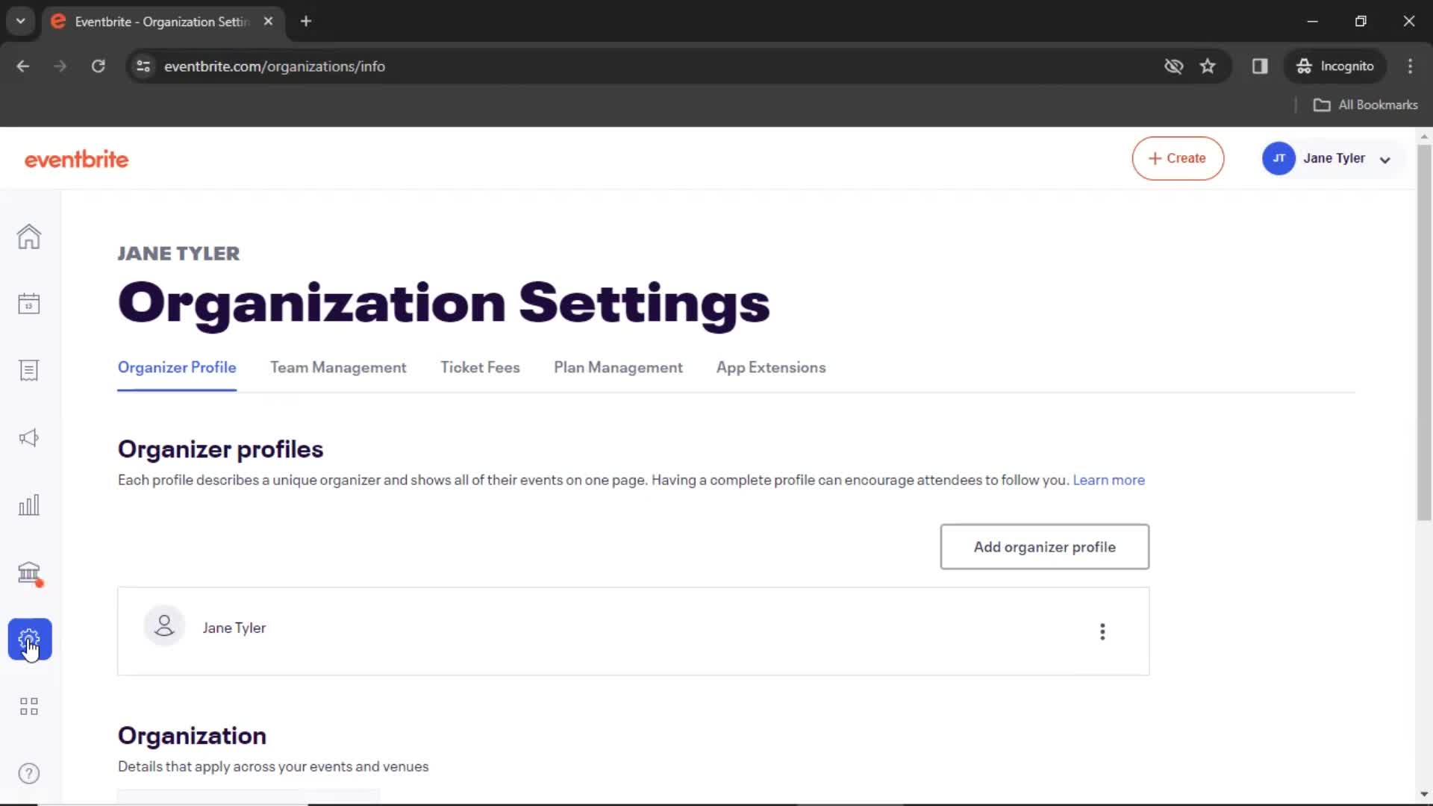Select the Ticket Fees tab
This screenshot has height=806, width=1433.
(481, 367)
